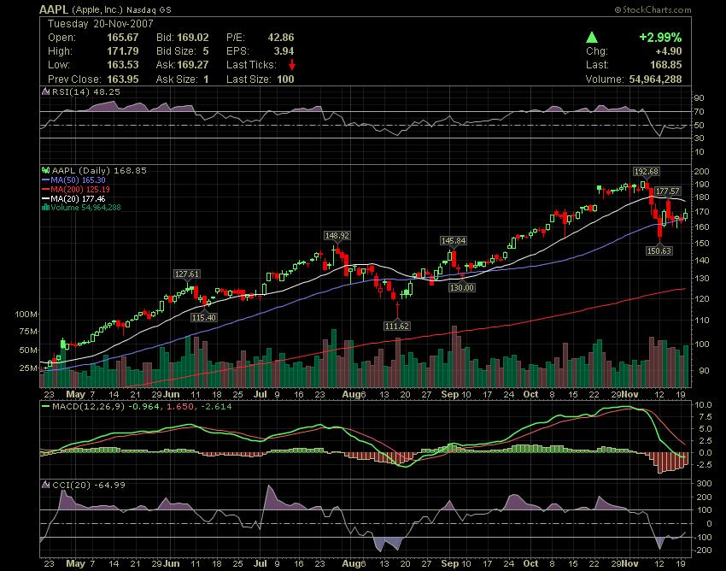726x571 pixels.
Task: Select the white MA(20) line swatch
Action: click(x=46, y=199)
